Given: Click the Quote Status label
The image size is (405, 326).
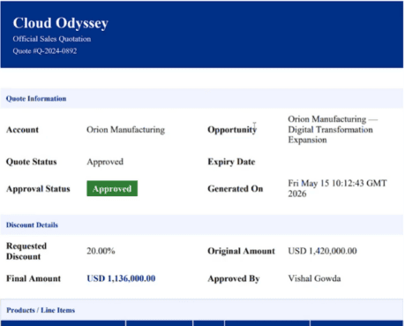Looking at the screenshot, I should [x=32, y=162].
